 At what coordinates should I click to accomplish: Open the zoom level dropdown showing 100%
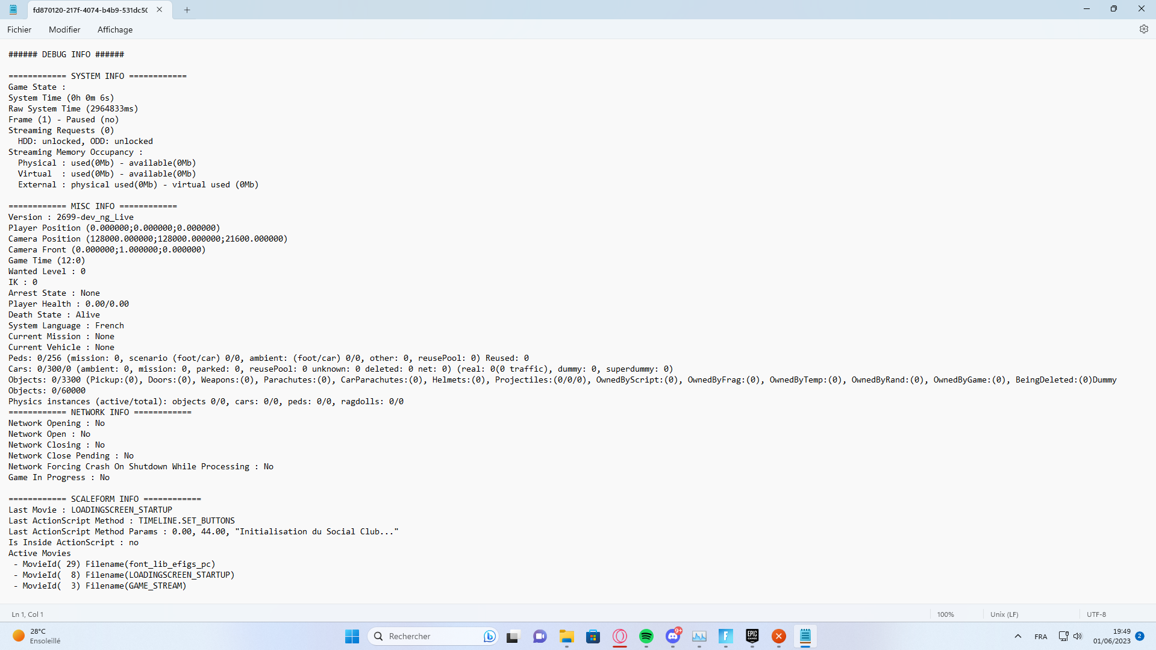946,614
